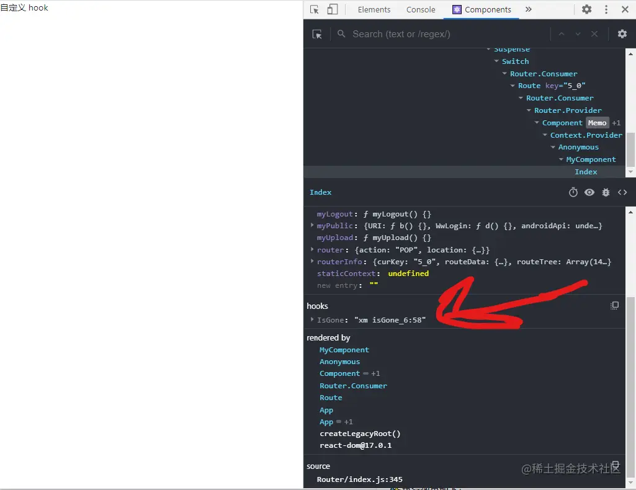Expand routerInfo prop object

coord(312,261)
